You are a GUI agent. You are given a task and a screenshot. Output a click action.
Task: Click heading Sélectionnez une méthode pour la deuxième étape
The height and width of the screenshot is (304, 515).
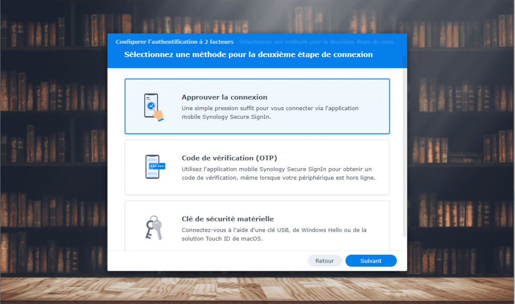[x=248, y=54]
